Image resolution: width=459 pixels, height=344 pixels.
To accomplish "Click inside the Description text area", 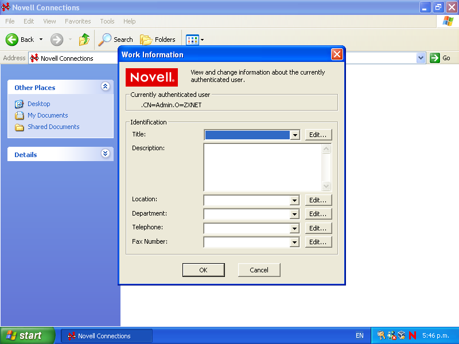I will (263, 167).
